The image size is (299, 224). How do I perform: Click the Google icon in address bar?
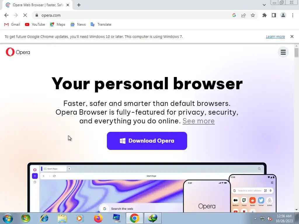click(x=234, y=15)
